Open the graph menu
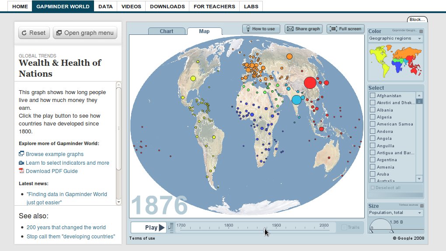 (85, 33)
